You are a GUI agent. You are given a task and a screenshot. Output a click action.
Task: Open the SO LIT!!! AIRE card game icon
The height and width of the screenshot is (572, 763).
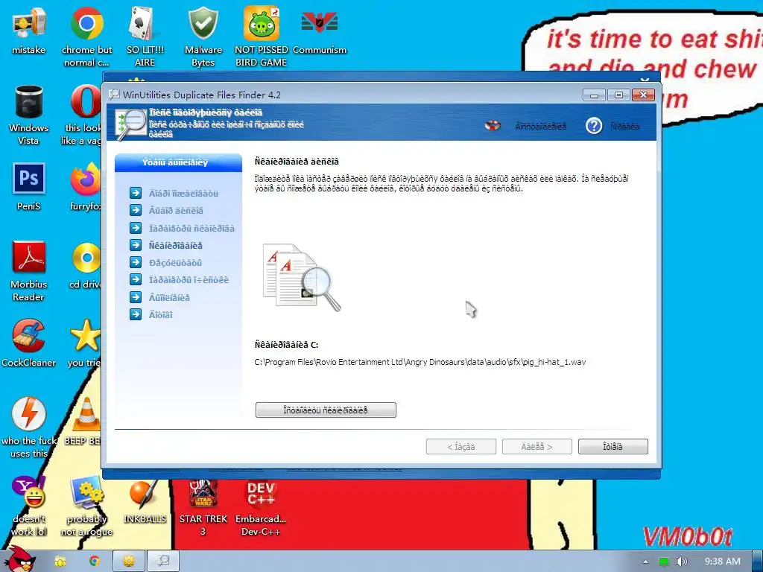pos(145,36)
